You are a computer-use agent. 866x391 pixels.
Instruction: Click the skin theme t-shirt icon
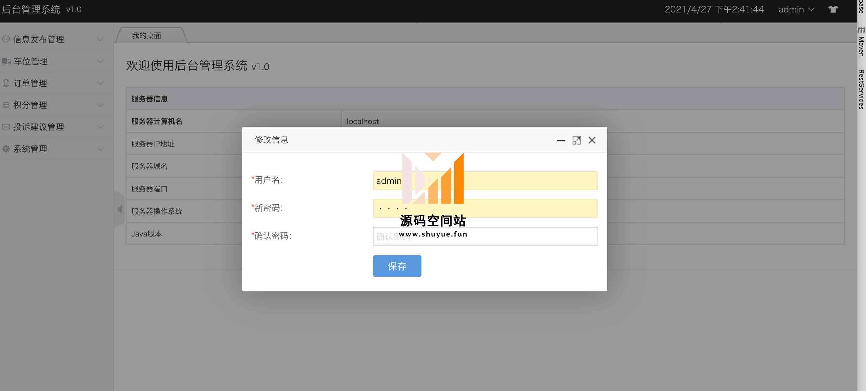click(x=833, y=9)
